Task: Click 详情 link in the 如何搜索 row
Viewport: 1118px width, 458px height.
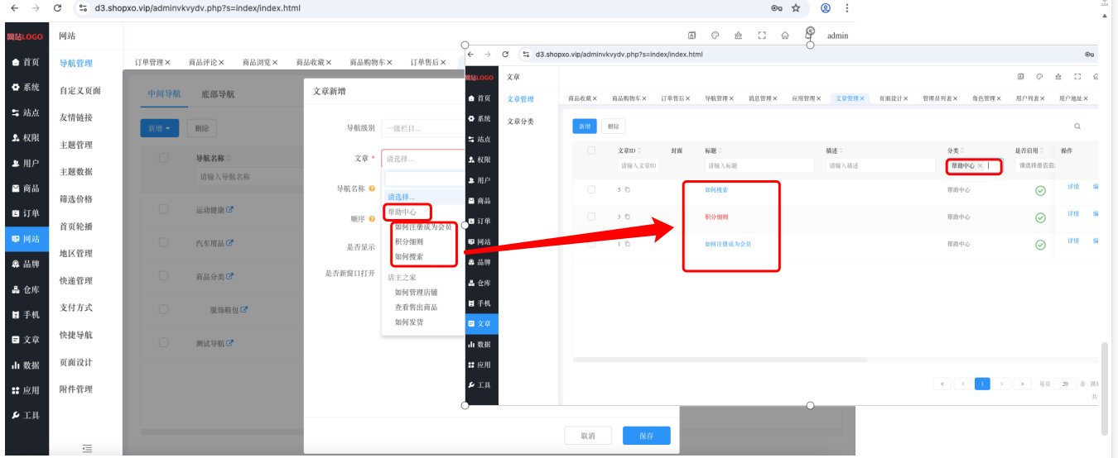Action: click(x=1073, y=187)
